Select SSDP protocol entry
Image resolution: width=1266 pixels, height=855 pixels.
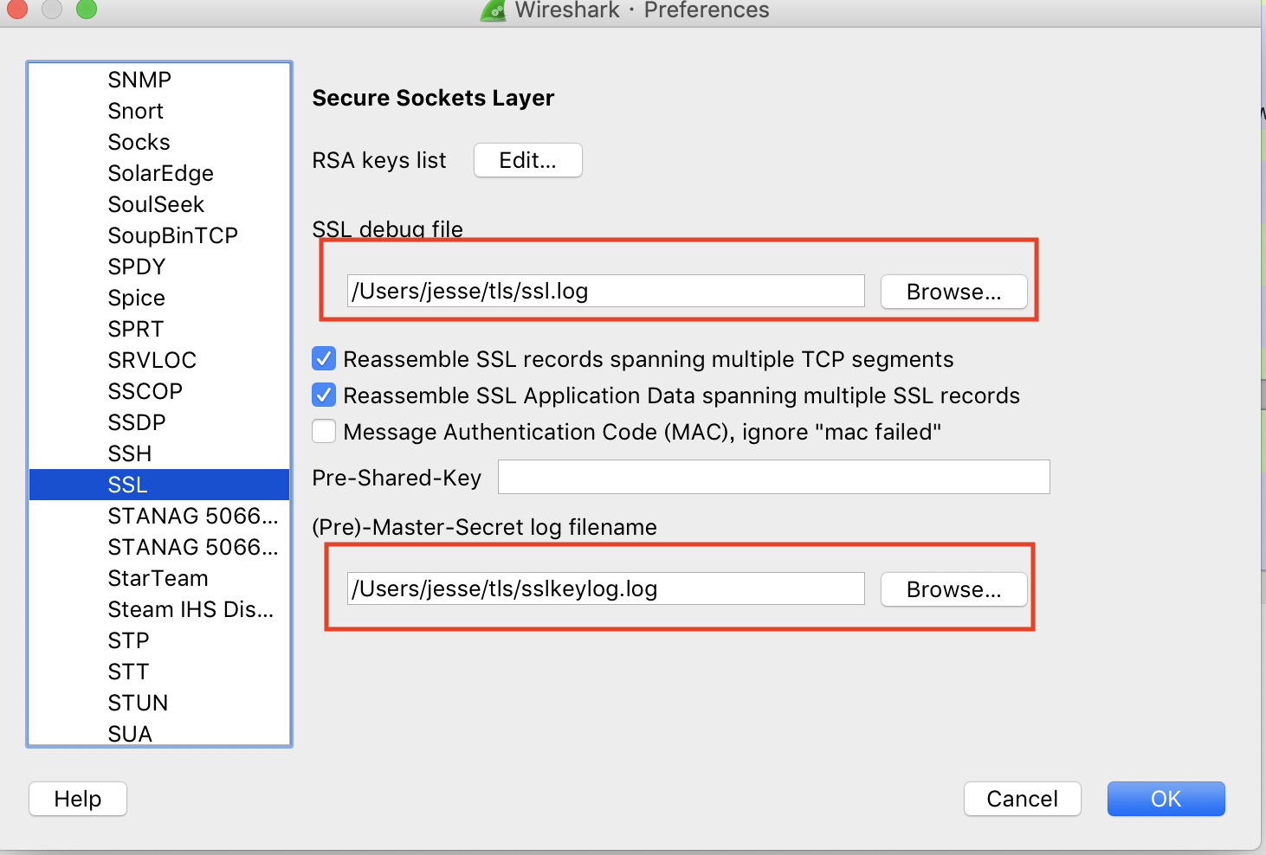[159, 422]
